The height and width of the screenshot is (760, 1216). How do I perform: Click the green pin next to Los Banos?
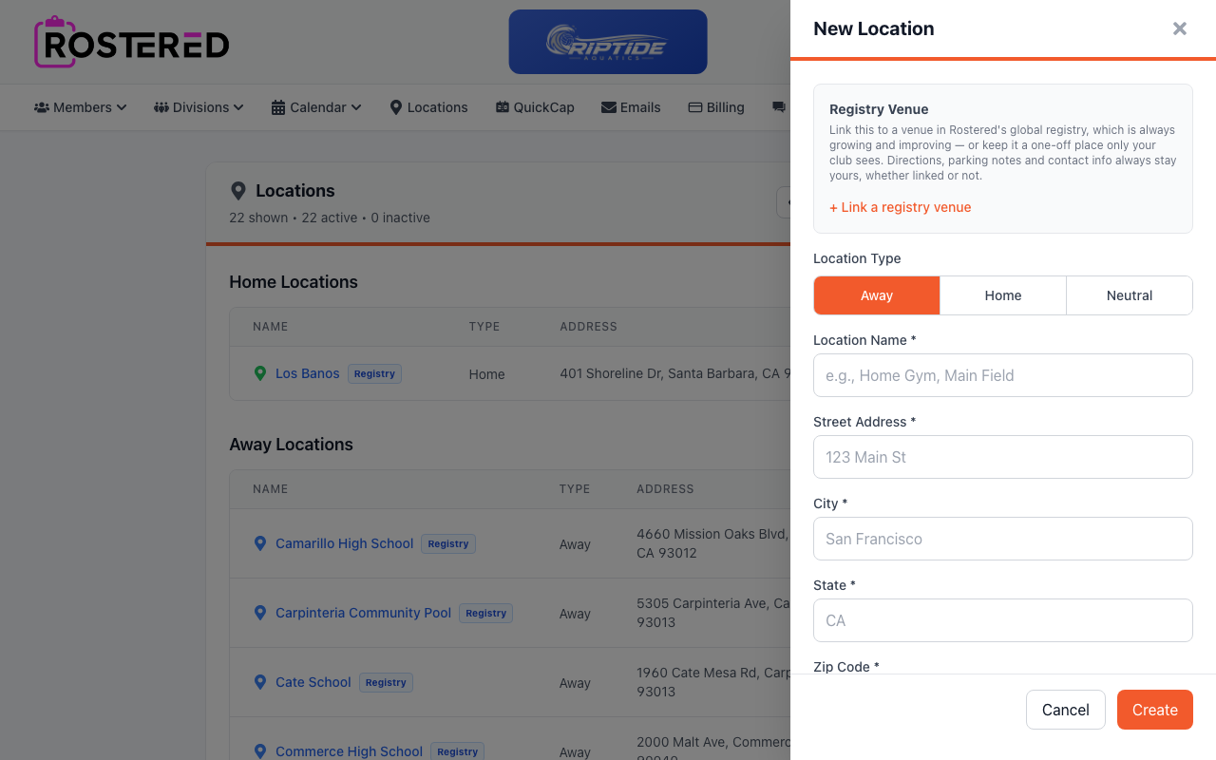(x=260, y=373)
